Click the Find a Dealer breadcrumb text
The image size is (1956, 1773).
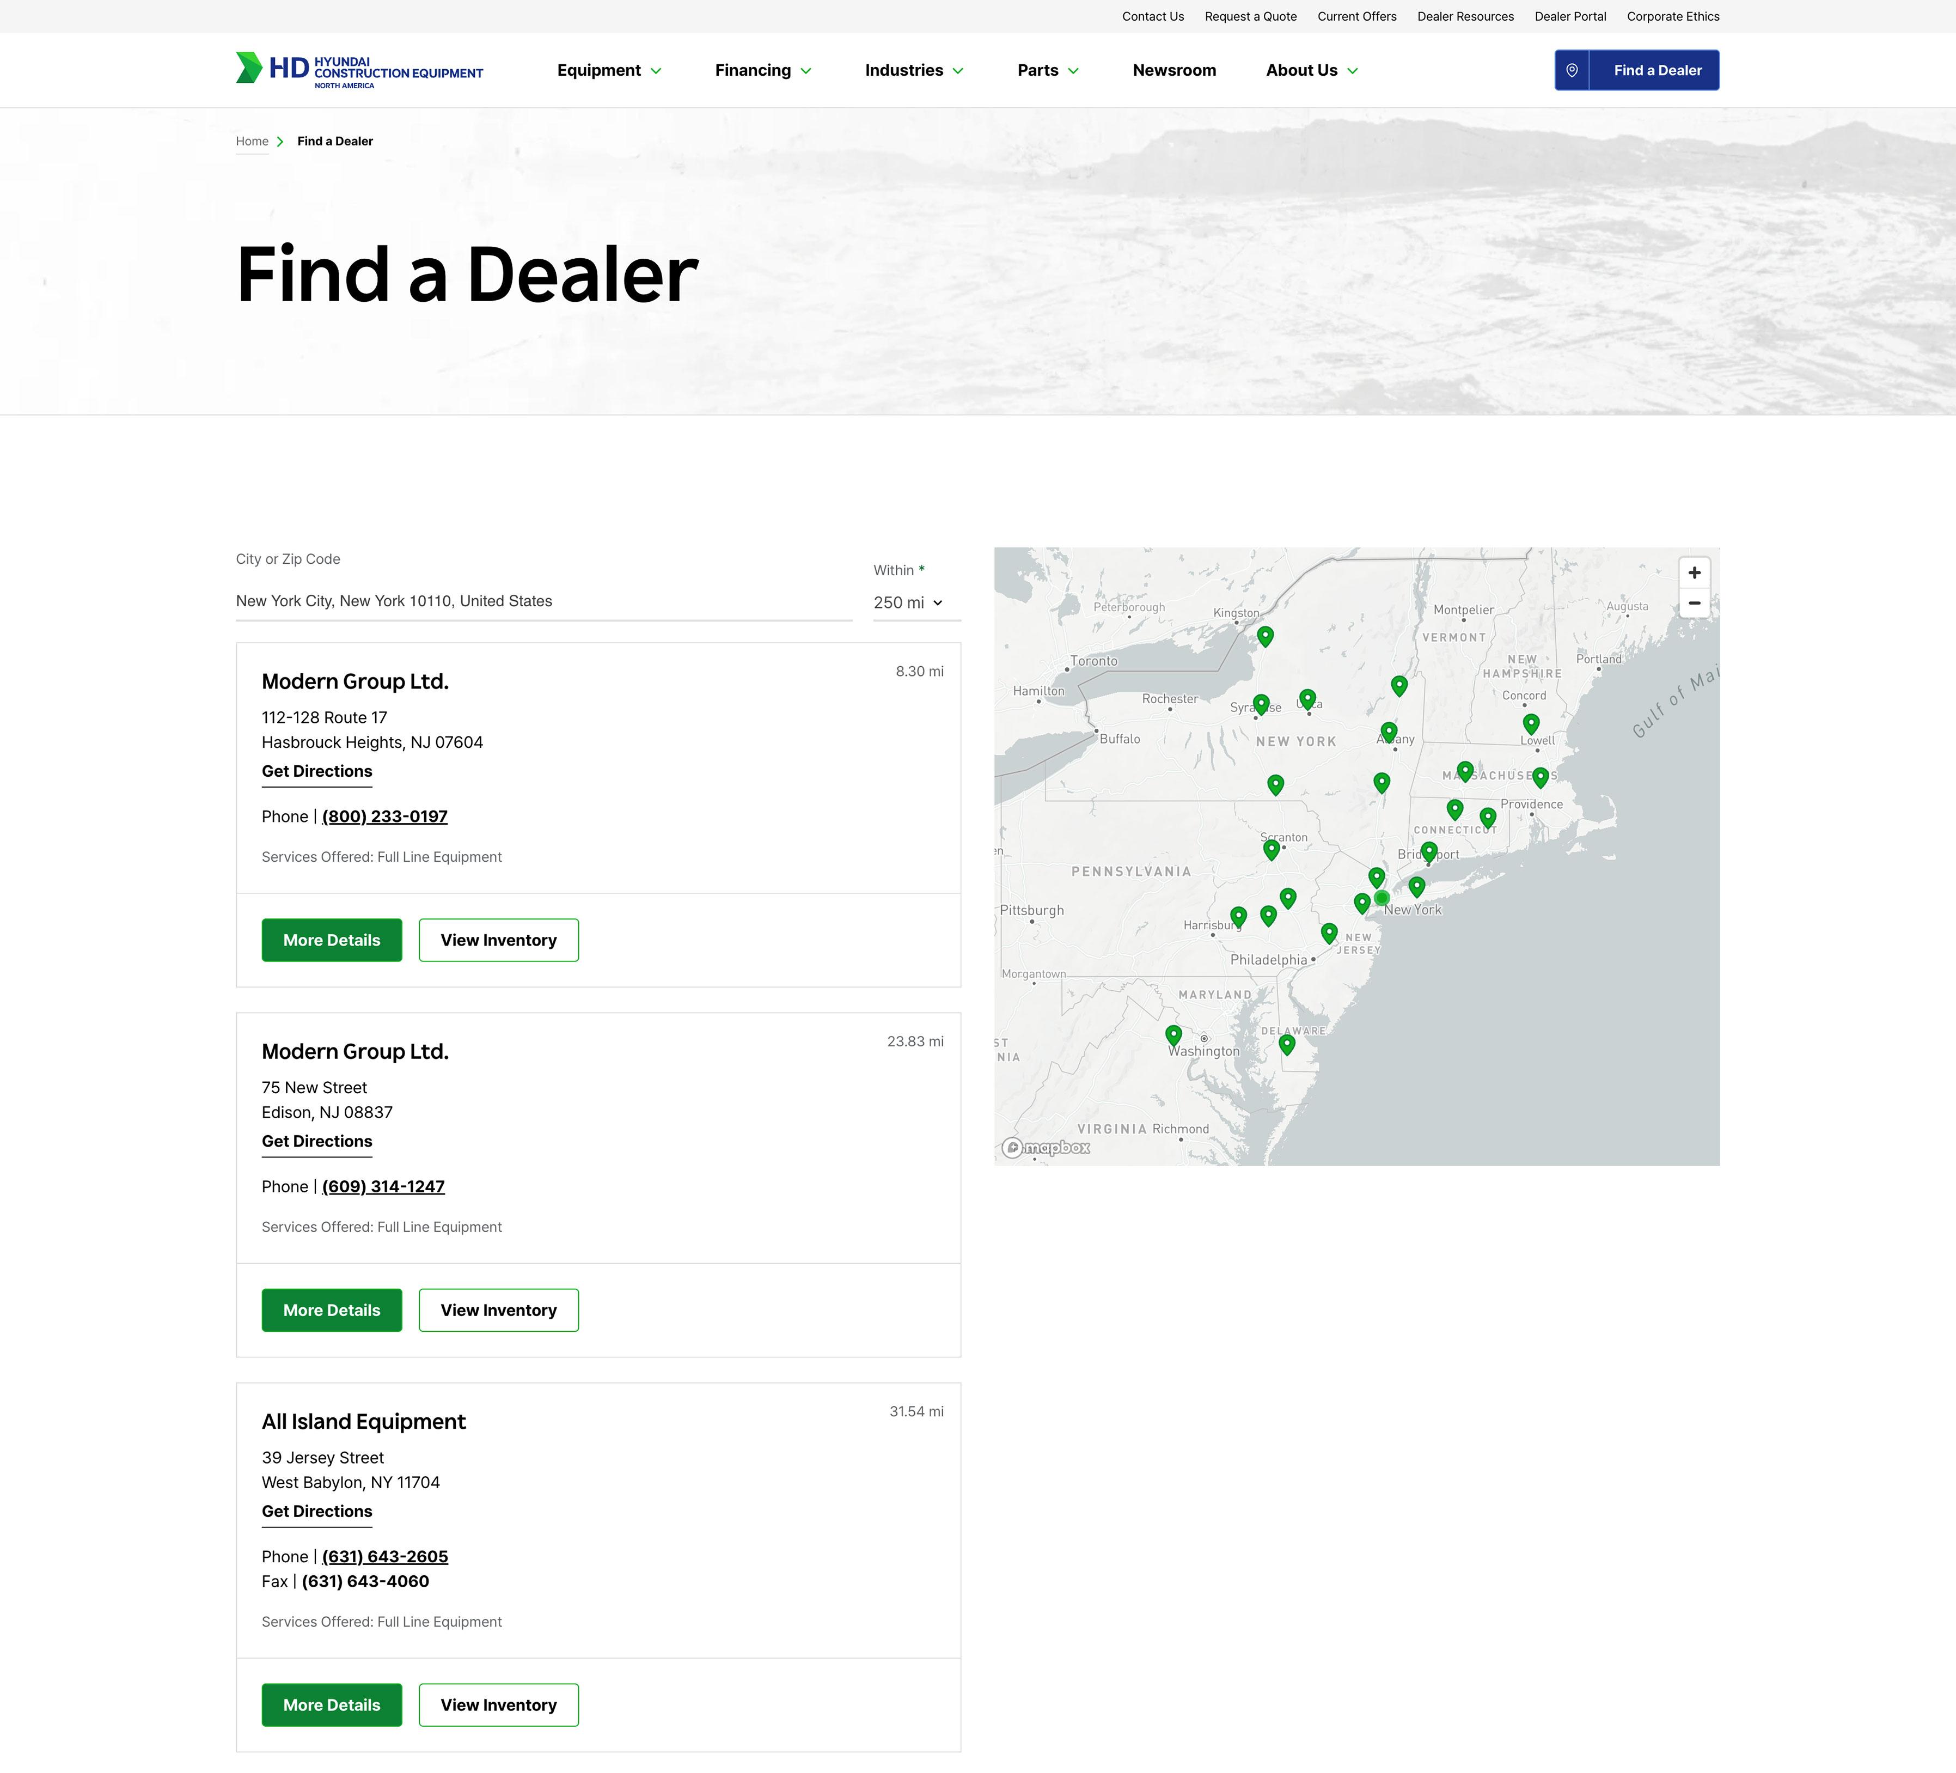[x=335, y=142]
